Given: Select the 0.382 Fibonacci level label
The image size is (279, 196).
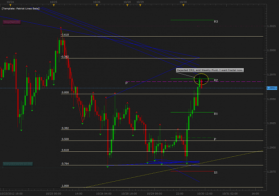Looking at the screenshot, I should [65, 128].
